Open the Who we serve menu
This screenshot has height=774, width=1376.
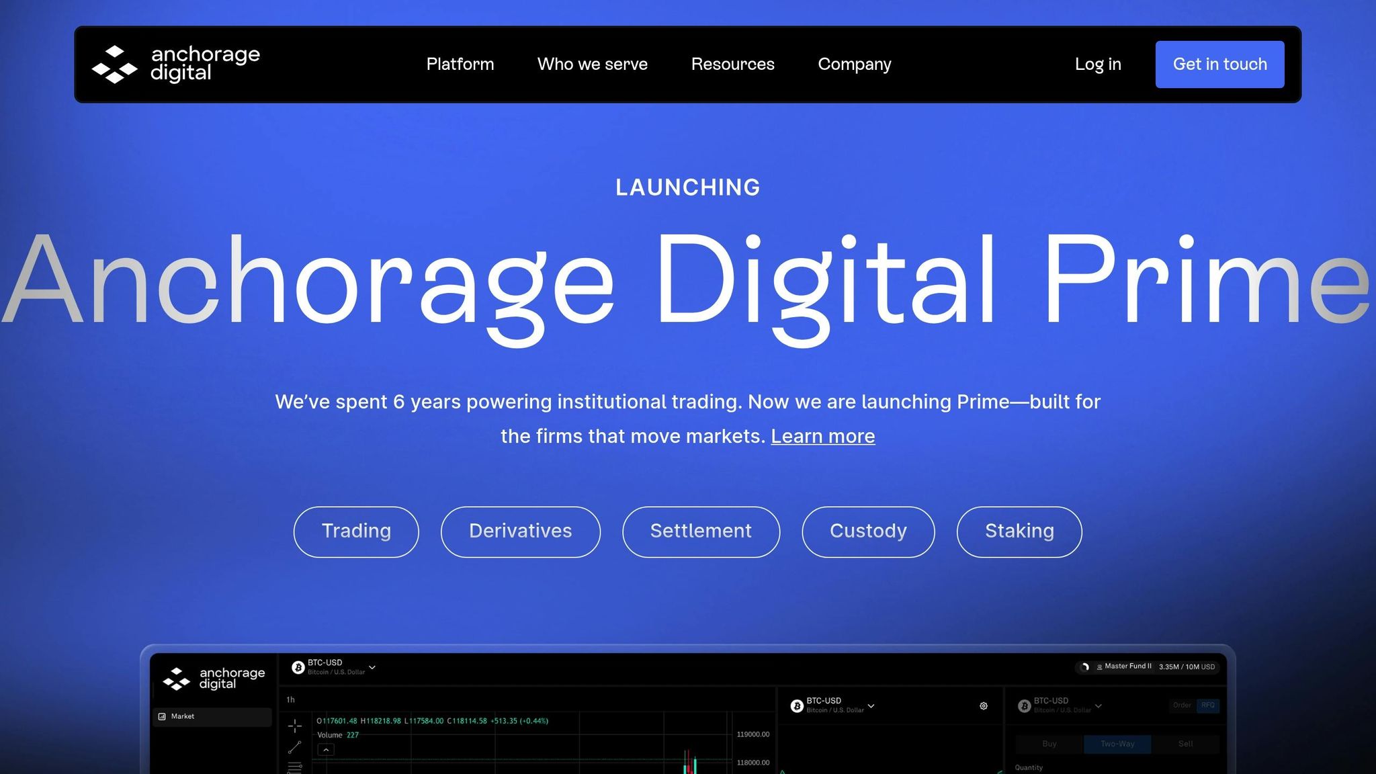coord(593,64)
